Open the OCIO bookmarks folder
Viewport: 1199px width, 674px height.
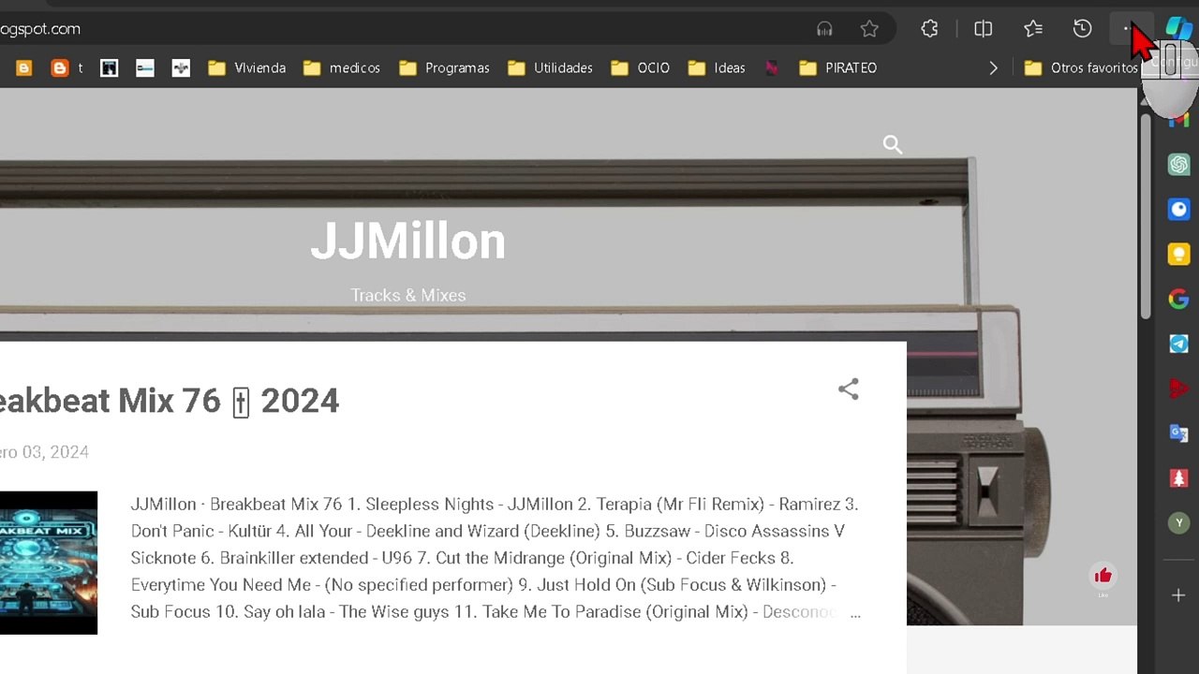tap(641, 67)
